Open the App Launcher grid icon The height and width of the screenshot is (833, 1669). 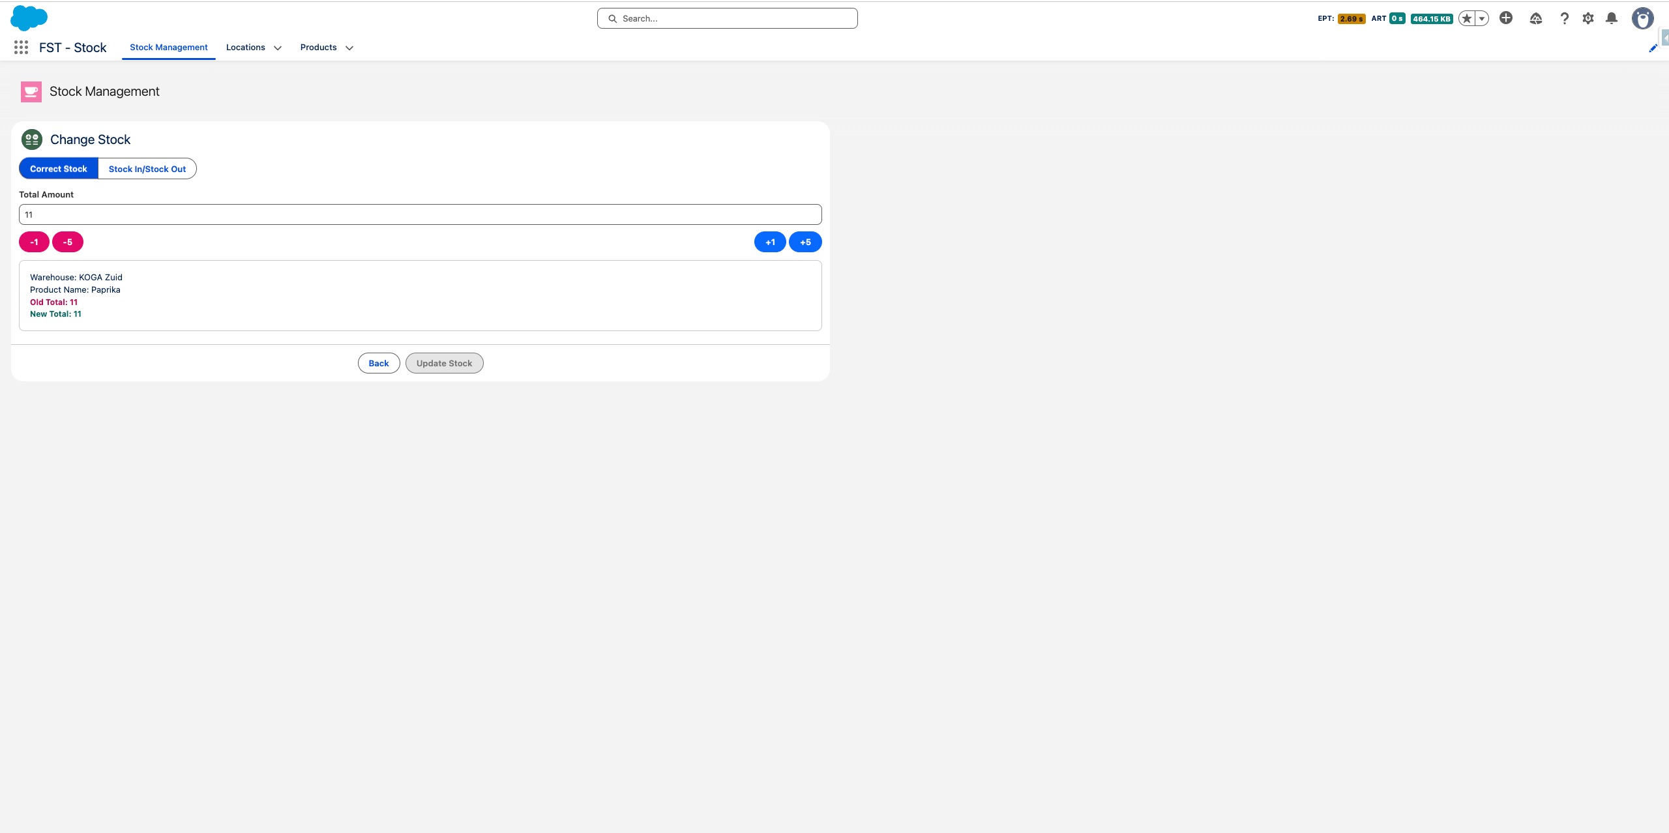[21, 47]
